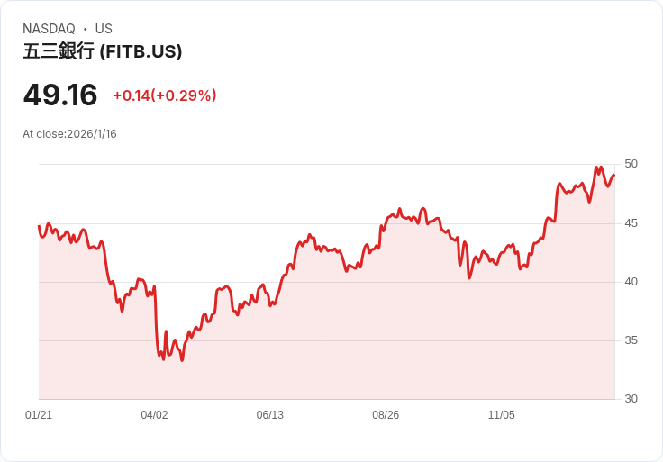Click the 30 price label on the y-axis
Image resolution: width=663 pixels, height=462 pixels.
pyautogui.click(x=631, y=399)
